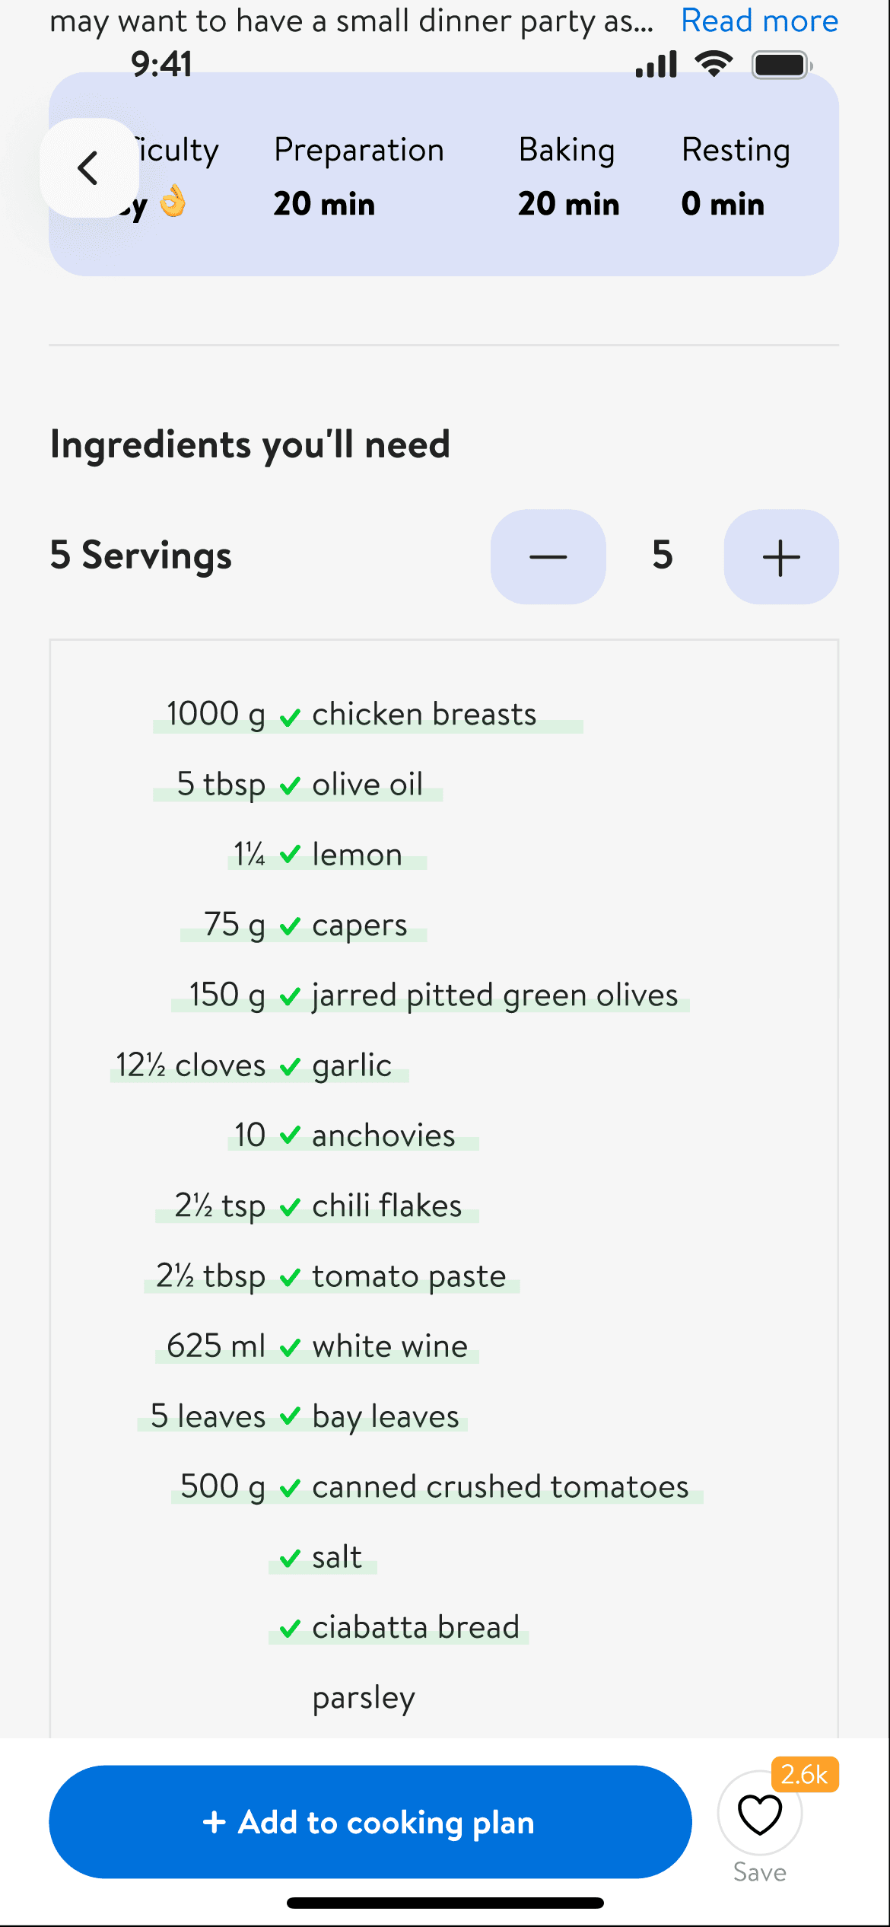Toggle the white wine checkmark
Viewport: 890px width, 1927px height.
(290, 1348)
